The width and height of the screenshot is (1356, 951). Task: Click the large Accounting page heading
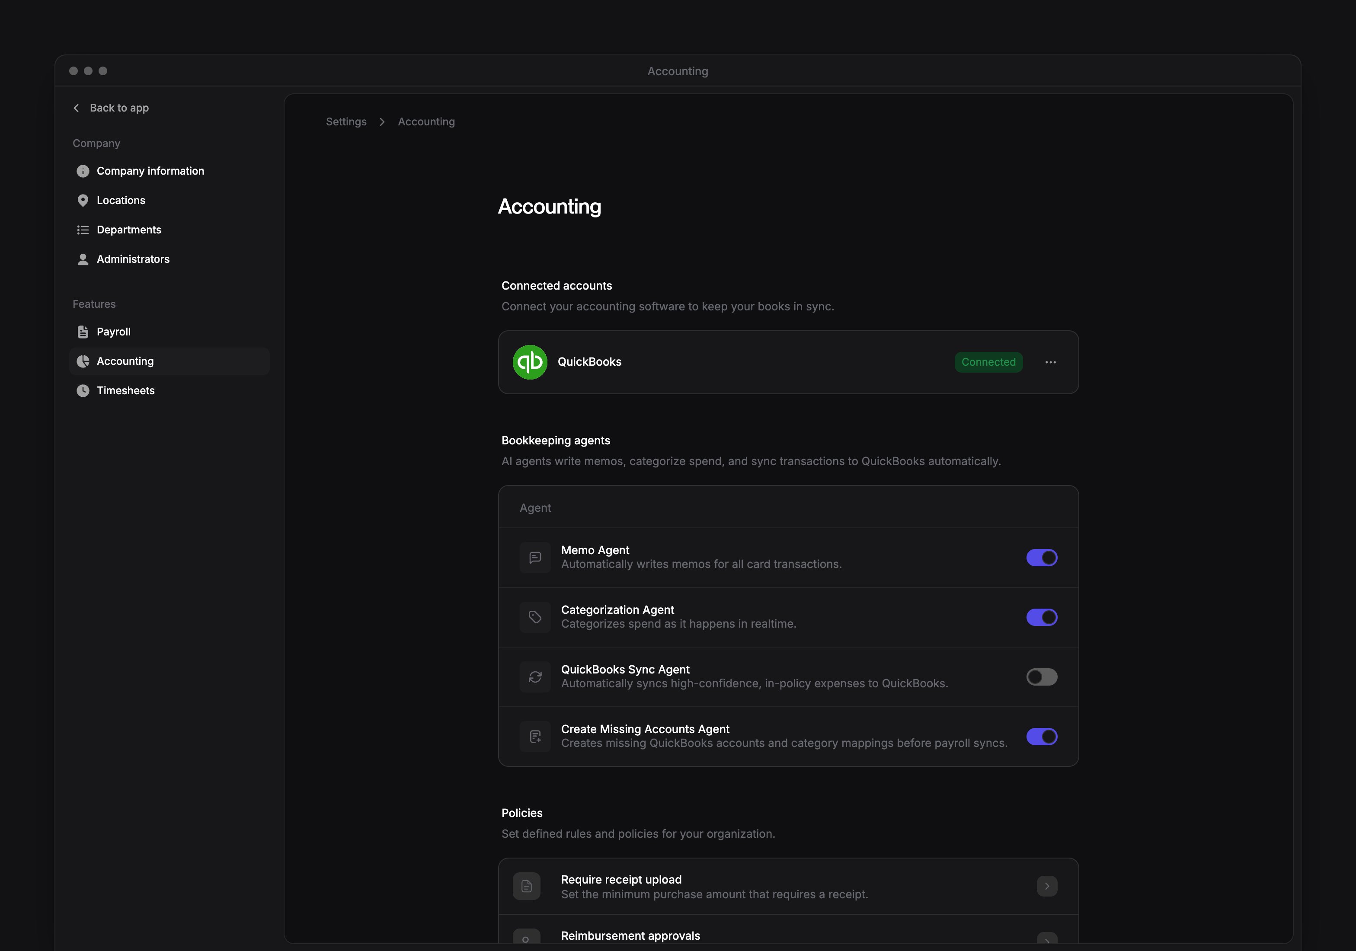[x=549, y=207]
